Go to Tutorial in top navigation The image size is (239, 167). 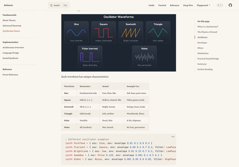coord(162,5)
